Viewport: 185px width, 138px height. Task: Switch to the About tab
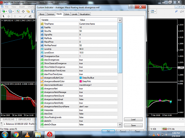point(42,14)
